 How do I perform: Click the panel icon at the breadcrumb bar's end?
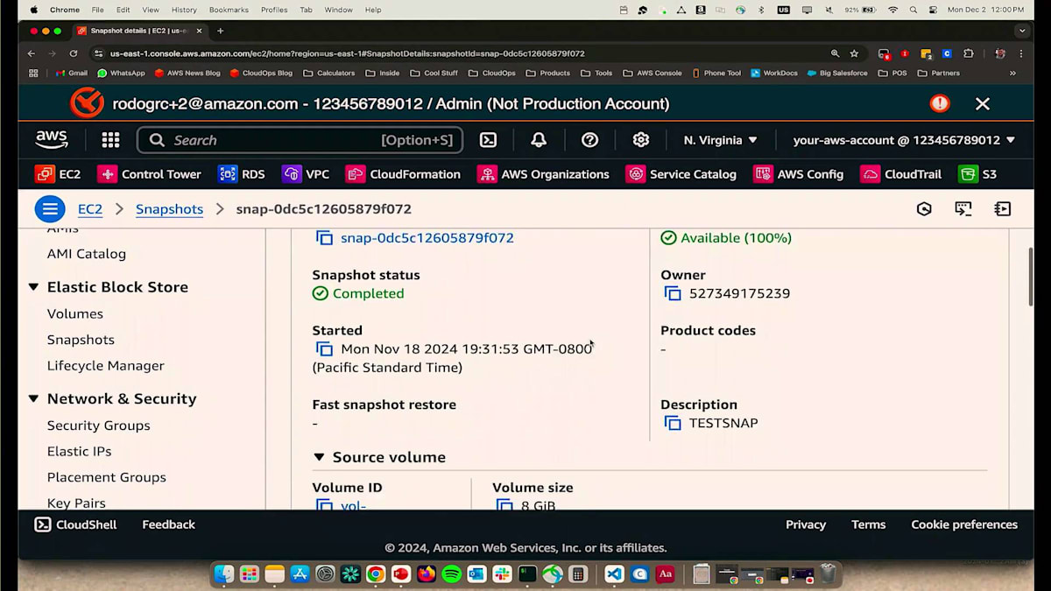(1003, 209)
